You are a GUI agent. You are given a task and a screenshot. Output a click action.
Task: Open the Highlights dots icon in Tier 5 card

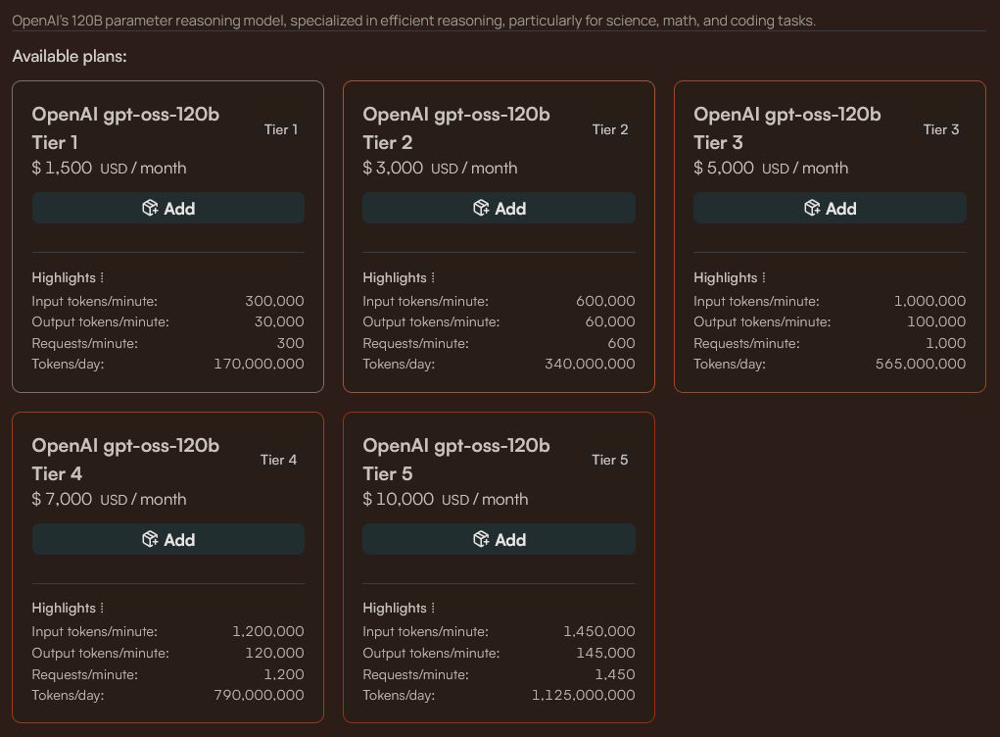pyautogui.click(x=433, y=609)
